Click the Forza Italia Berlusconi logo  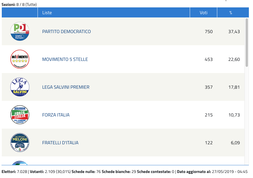pyautogui.click(x=20, y=115)
